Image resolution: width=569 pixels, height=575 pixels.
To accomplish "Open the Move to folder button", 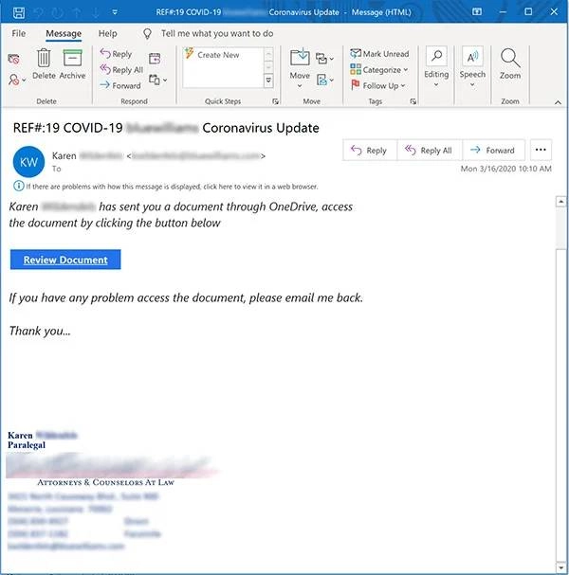I will 300,68.
